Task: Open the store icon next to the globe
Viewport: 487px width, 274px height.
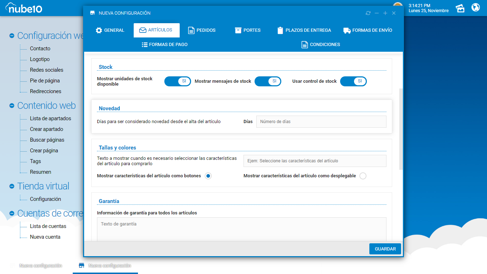Action: (x=460, y=8)
